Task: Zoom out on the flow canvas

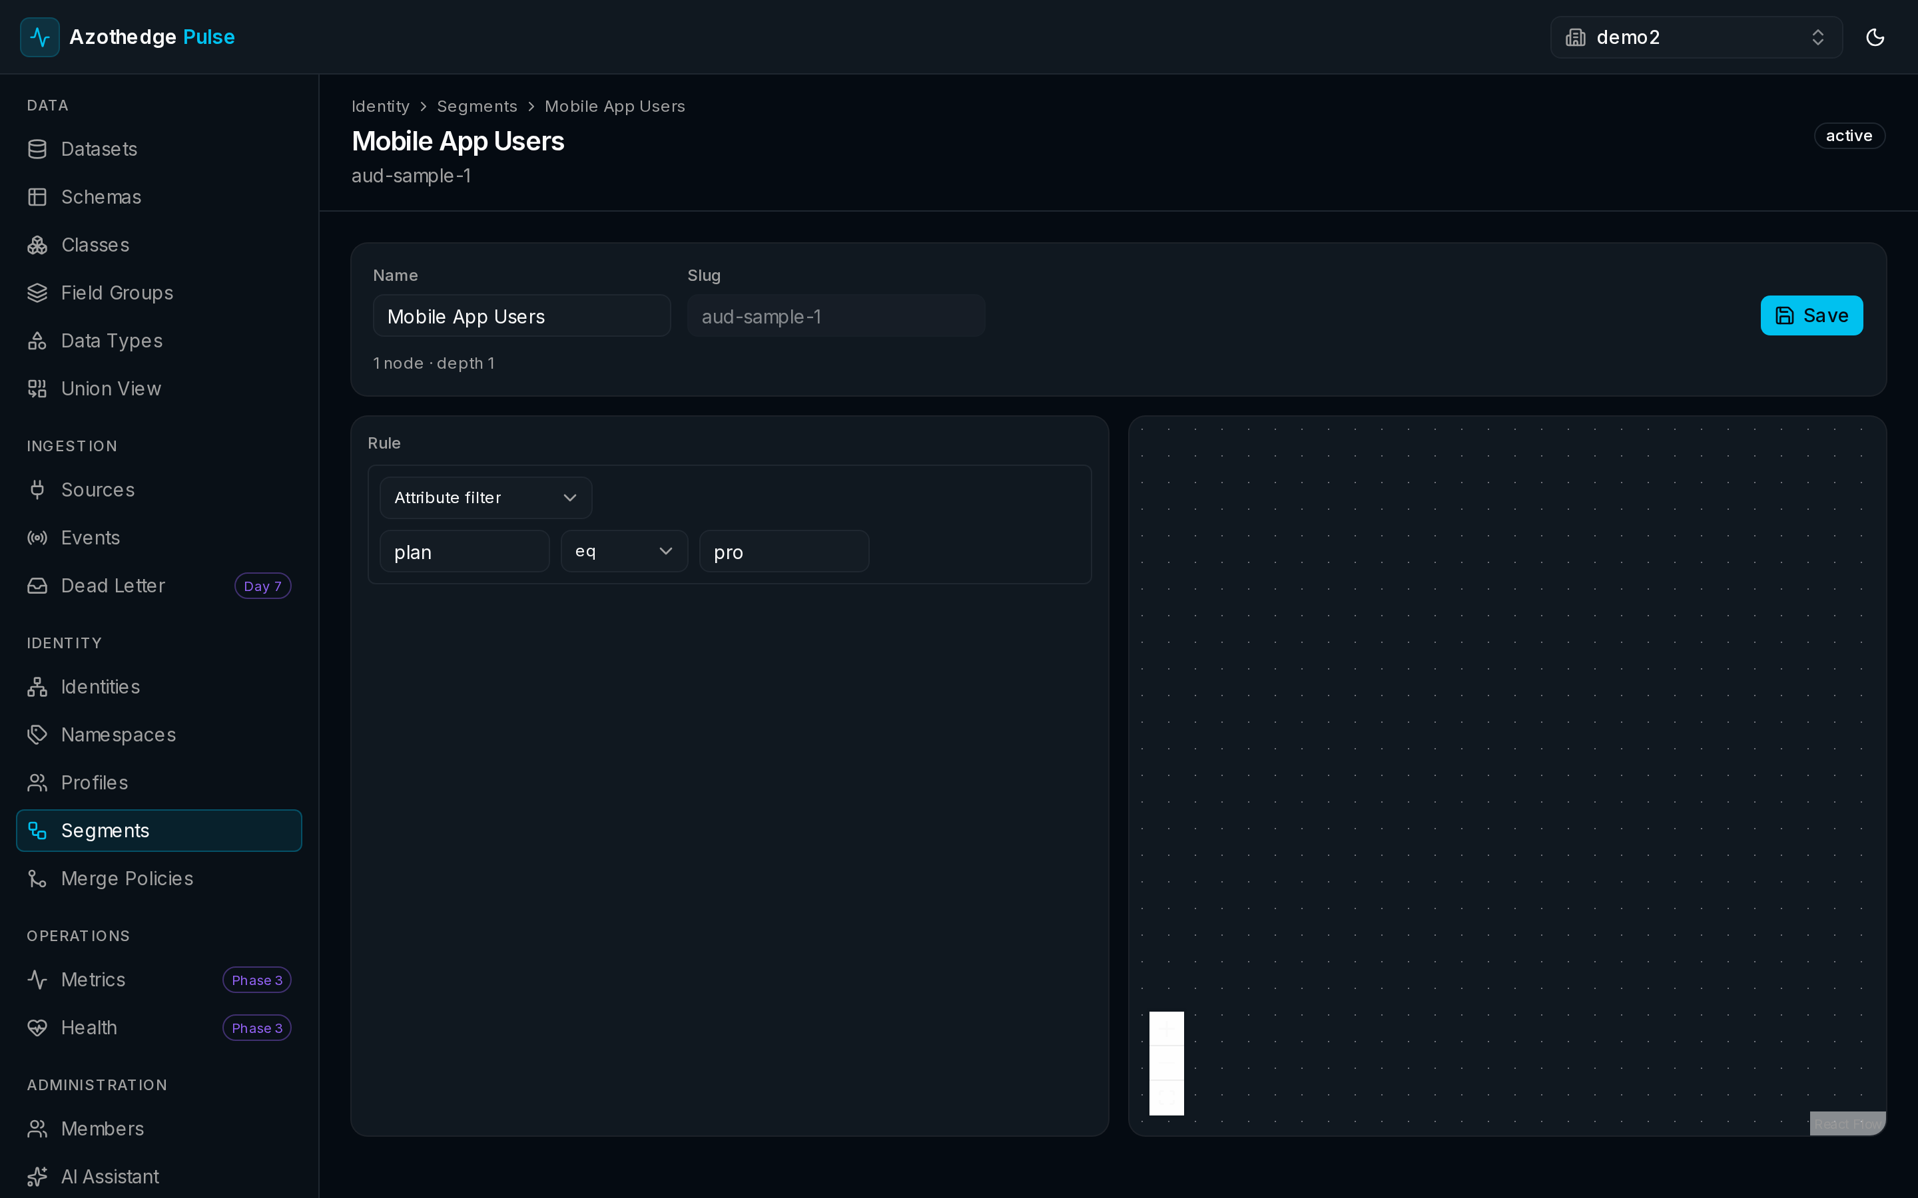Action: click(1167, 1062)
